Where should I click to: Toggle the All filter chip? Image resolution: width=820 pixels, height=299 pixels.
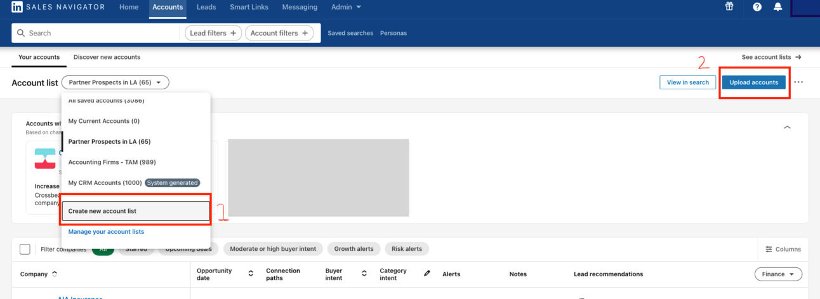tap(103, 249)
